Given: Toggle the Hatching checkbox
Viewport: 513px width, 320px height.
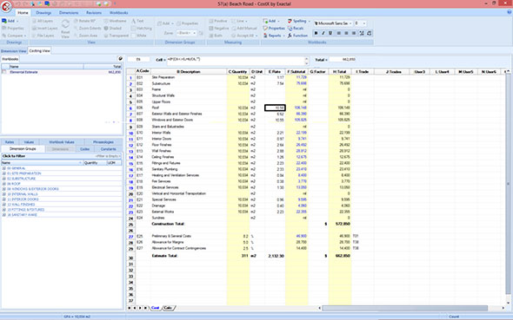Looking at the screenshot, I should click(142, 29).
